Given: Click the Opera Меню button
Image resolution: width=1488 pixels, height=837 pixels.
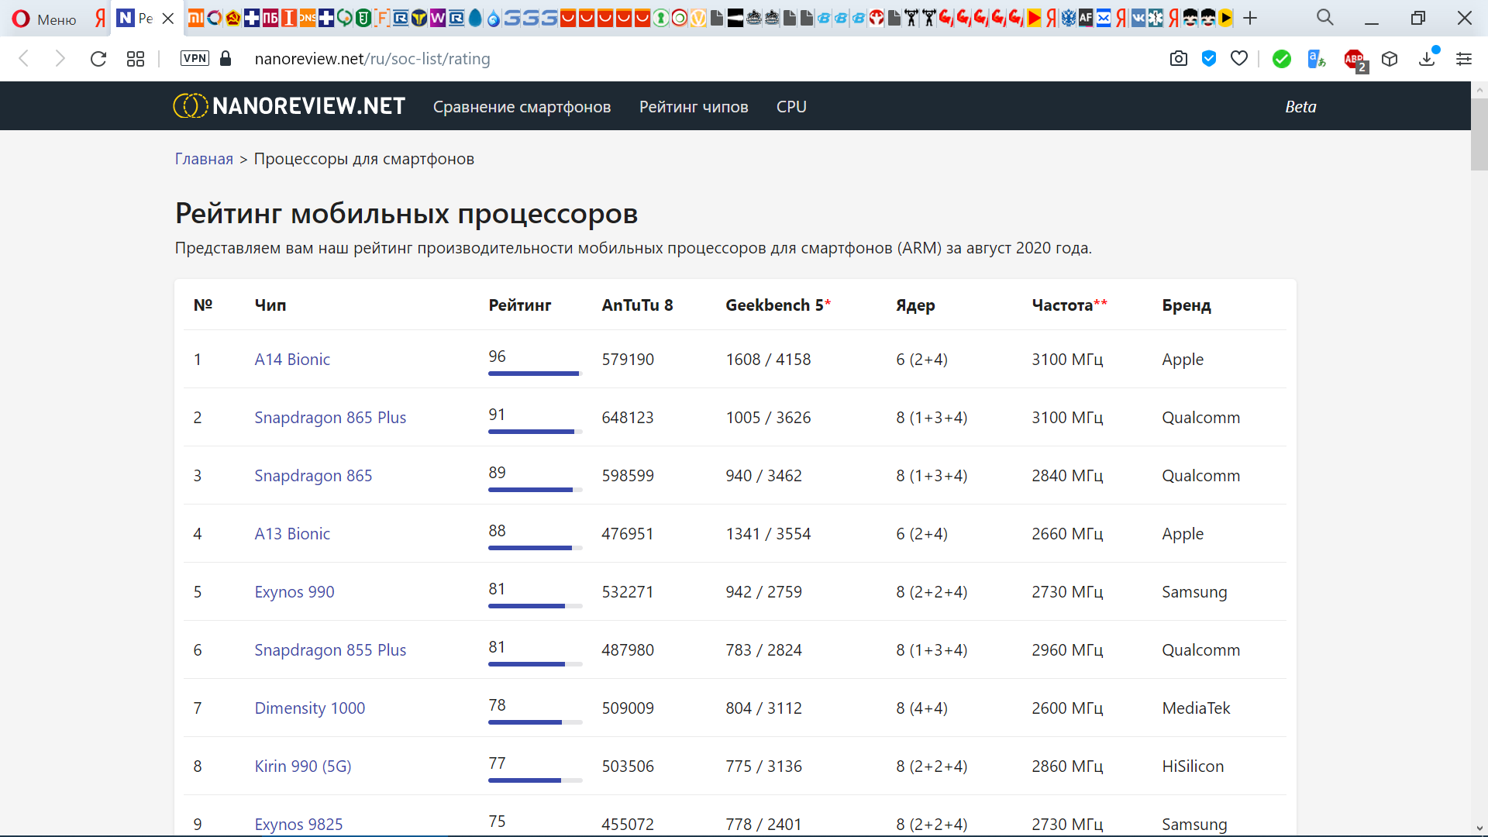Looking at the screenshot, I should coord(44,19).
